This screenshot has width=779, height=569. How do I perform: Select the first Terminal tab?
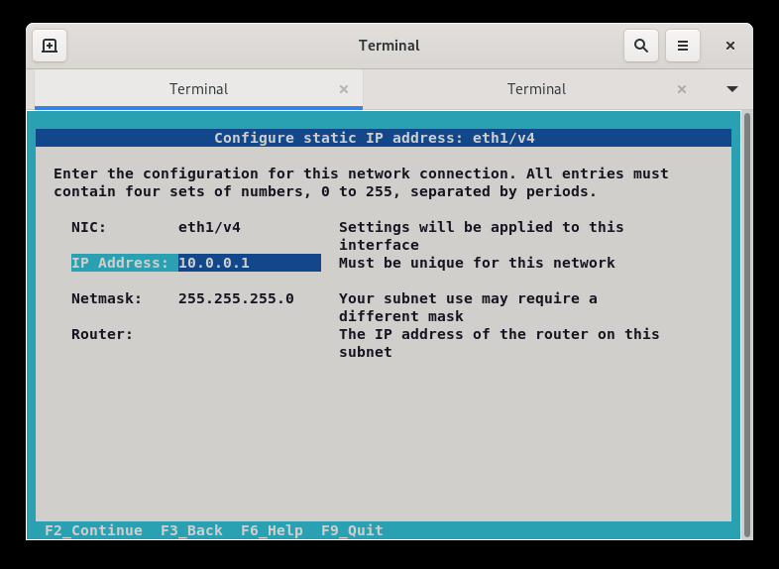[x=198, y=89]
